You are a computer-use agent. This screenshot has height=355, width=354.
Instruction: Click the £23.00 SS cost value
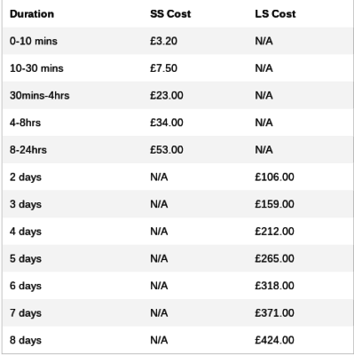[167, 95]
